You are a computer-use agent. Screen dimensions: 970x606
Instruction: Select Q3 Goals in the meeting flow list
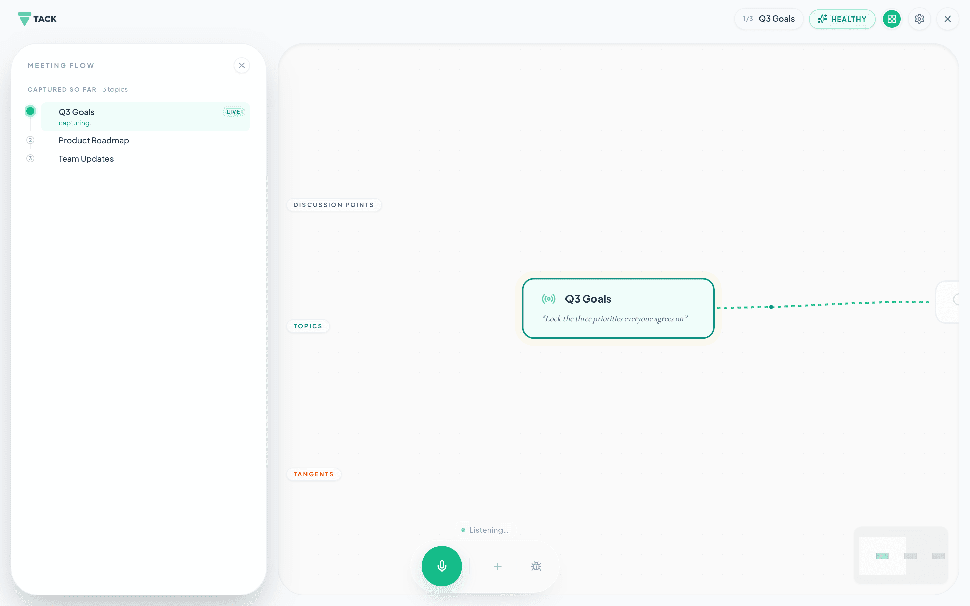click(145, 116)
